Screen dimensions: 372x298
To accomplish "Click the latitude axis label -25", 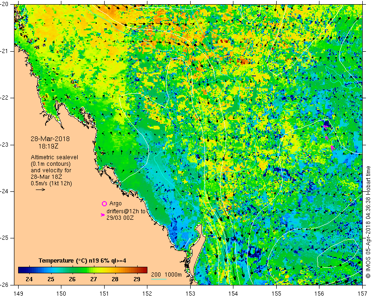I will [4, 238].
